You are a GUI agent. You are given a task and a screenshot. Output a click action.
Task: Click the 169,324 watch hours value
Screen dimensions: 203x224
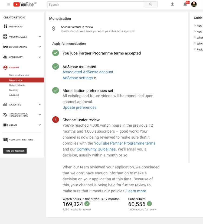click(x=73, y=204)
